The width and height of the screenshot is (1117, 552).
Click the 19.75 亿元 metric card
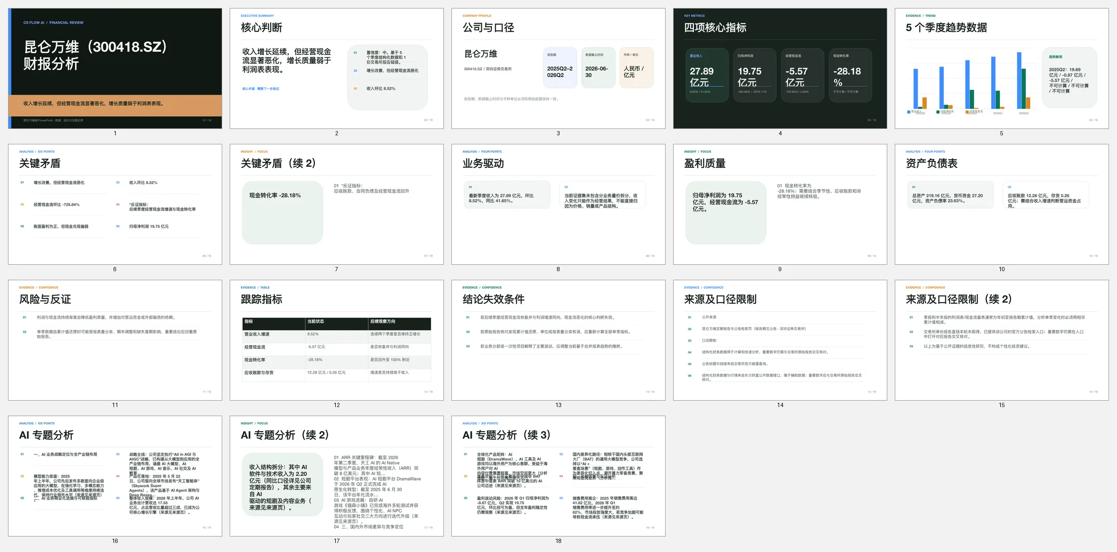[x=755, y=75]
